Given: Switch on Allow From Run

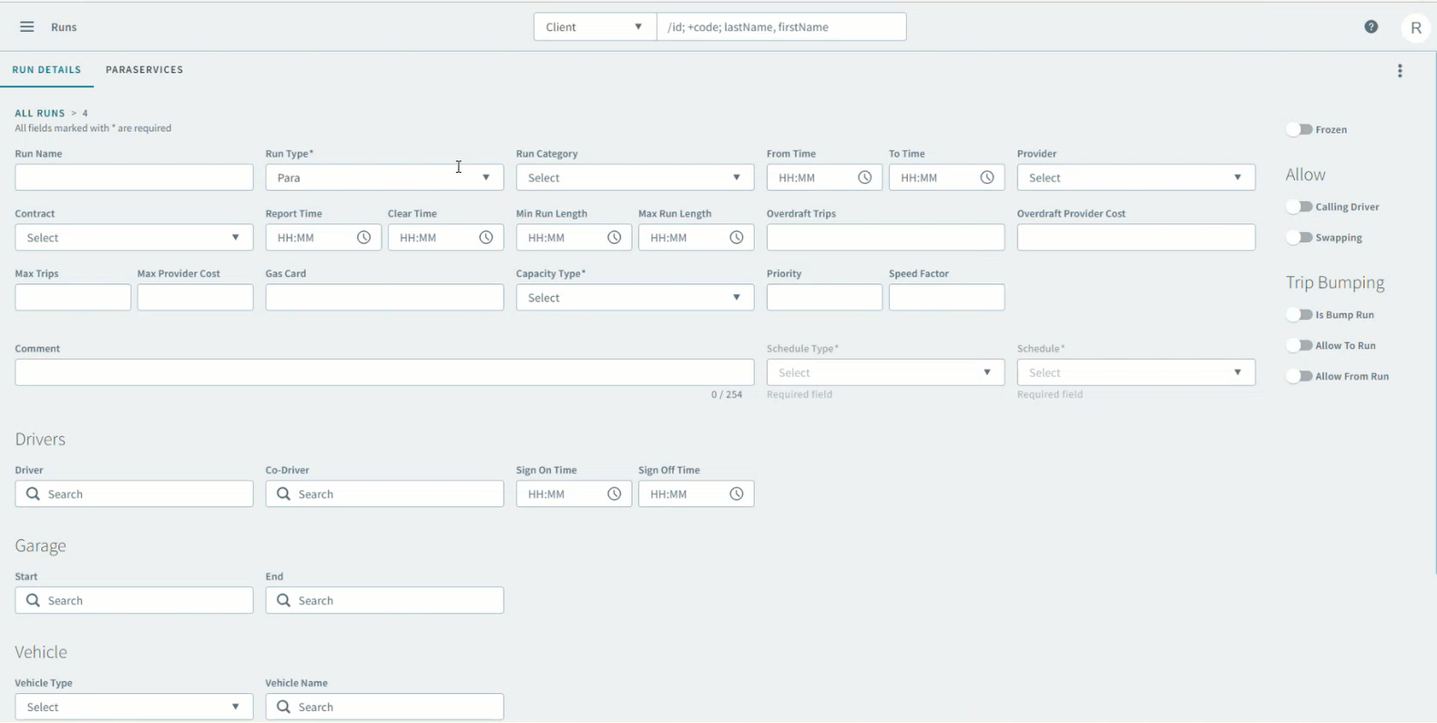Looking at the screenshot, I should (x=1299, y=376).
